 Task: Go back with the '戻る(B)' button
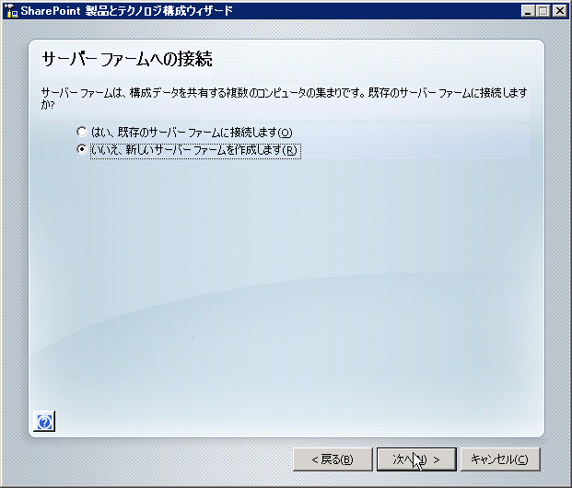pyautogui.click(x=332, y=459)
